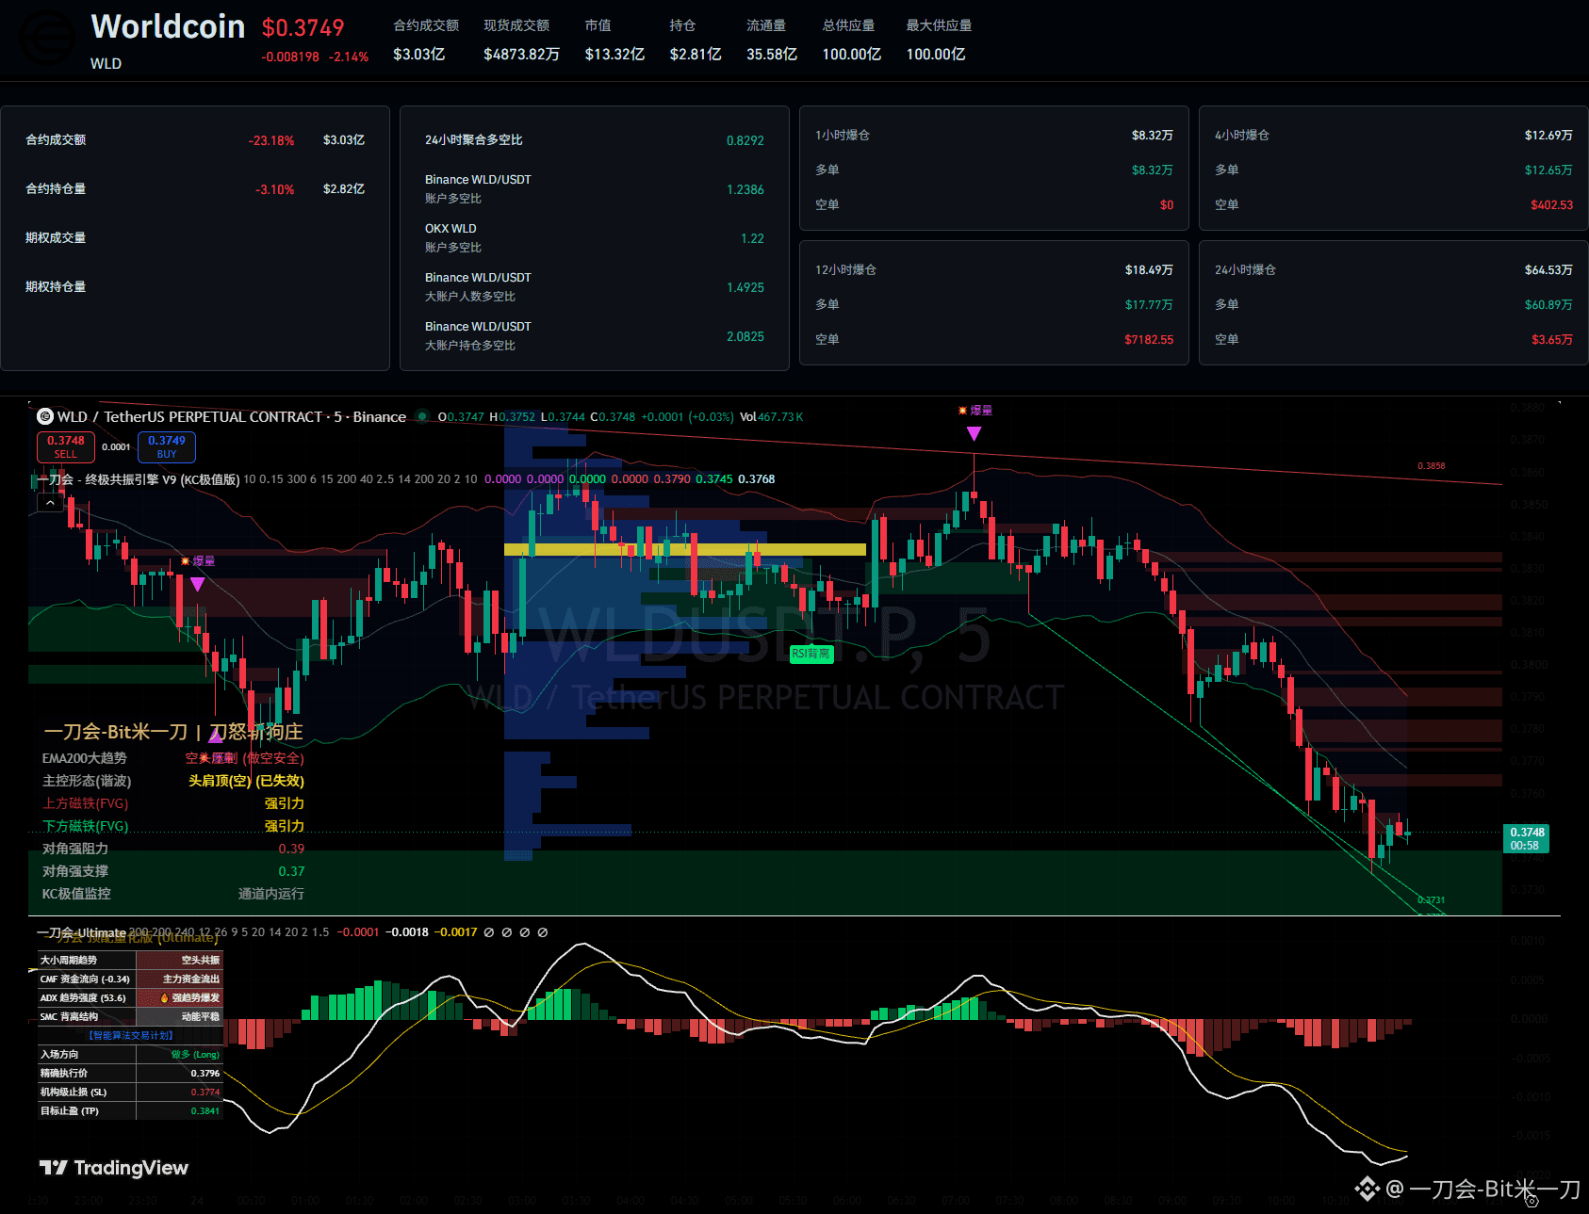This screenshot has height=1214, width=1589.
Task: Click the -2.14% change value
Action: click(x=349, y=57)
